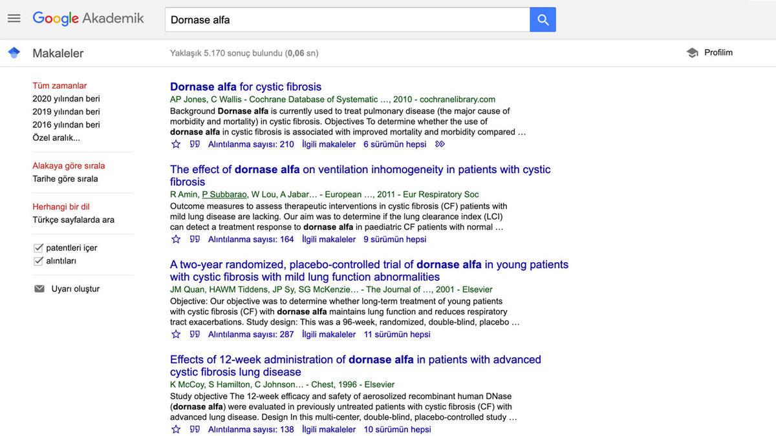Expand more options arrows on first result
Screen dimensions: 776x436
tap(440, 144)
